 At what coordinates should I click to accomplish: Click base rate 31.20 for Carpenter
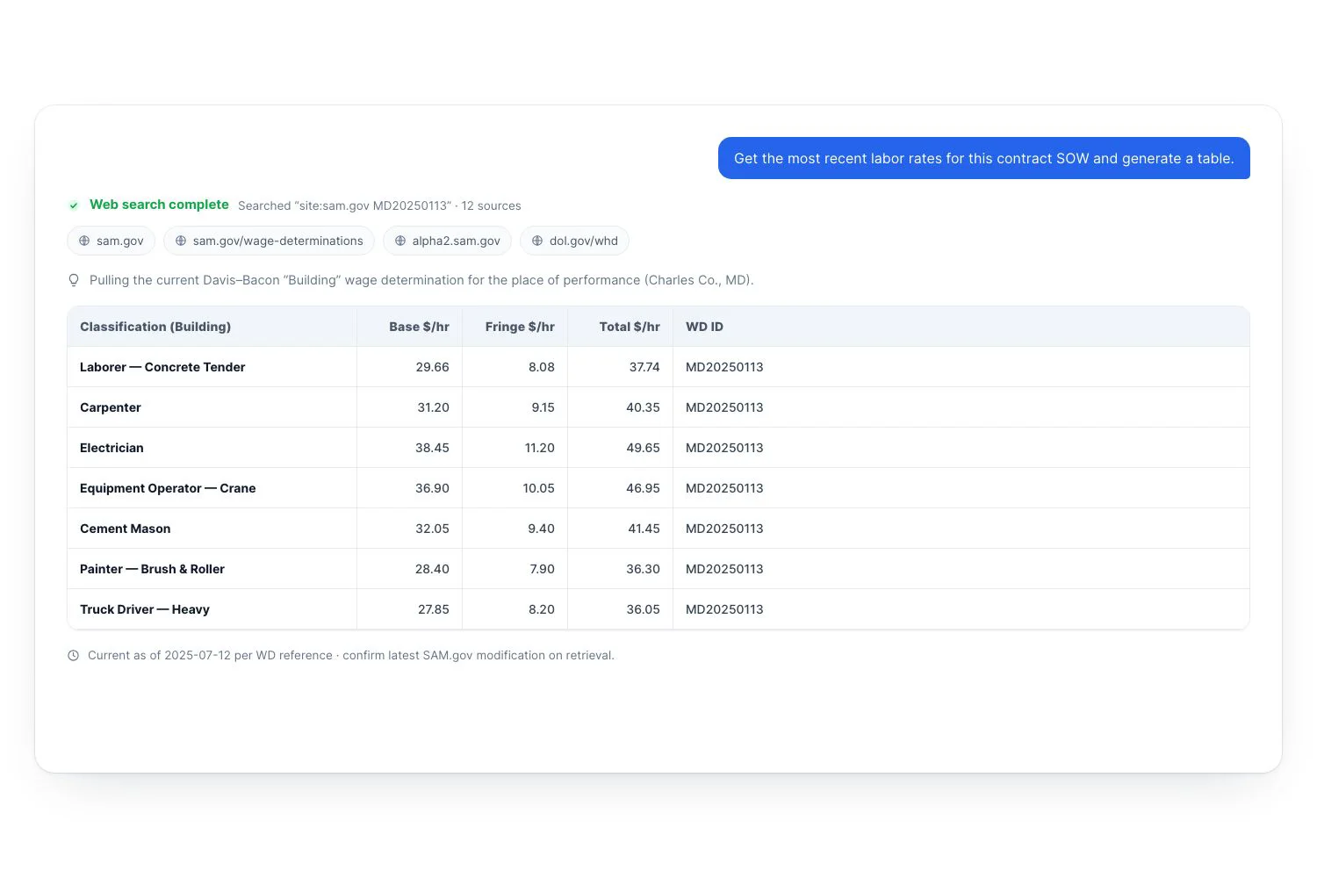[x=433, y=407]
